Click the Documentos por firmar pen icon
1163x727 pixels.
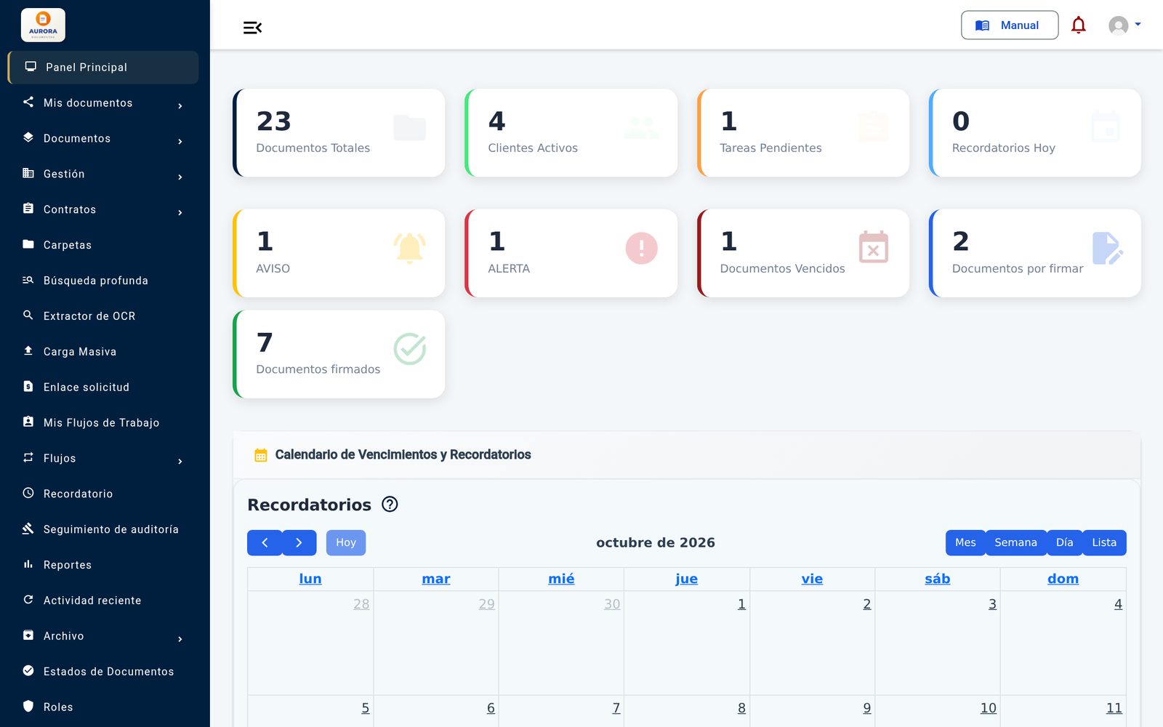(x=1108, y=248)
